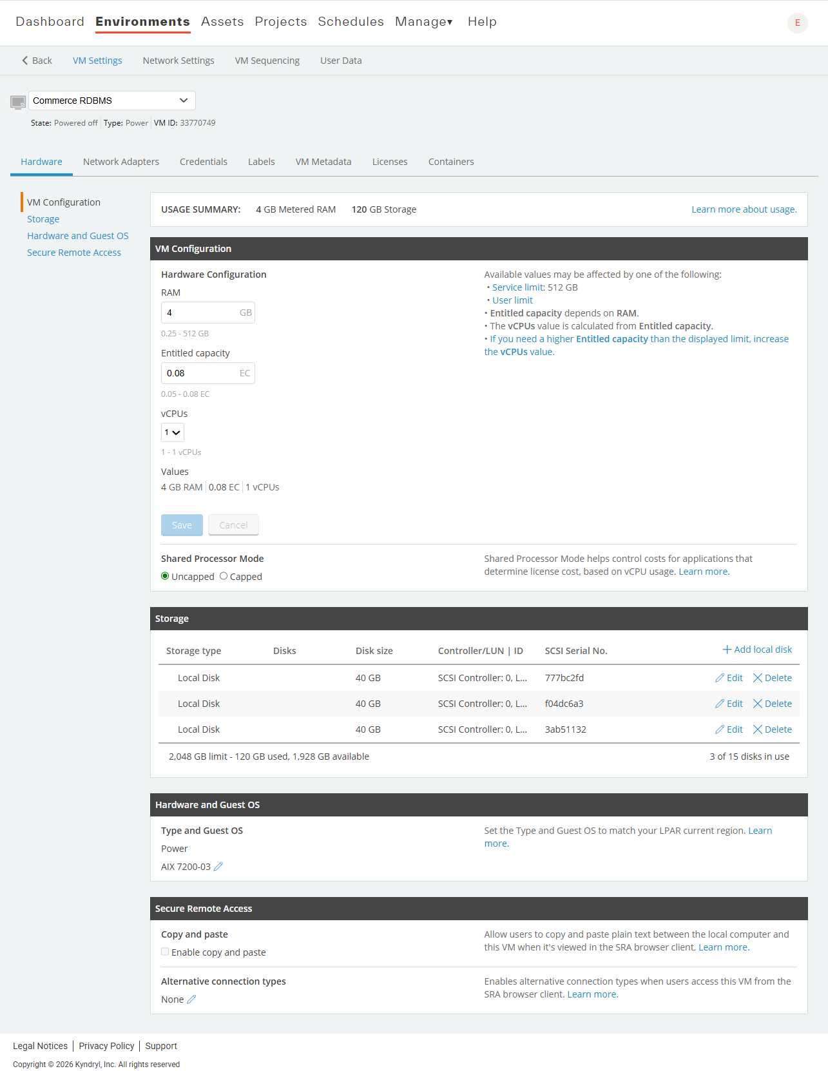Switch to the VM Settings section
This screenshot has width=828, height=1071.
pos(97,61)
